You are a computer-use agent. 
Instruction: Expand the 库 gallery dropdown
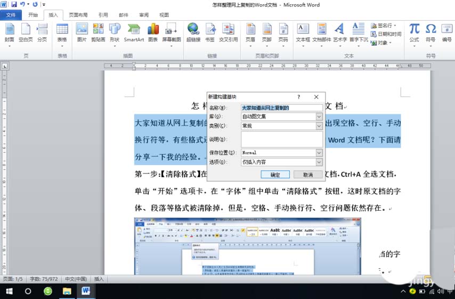(x=319, y=117)
